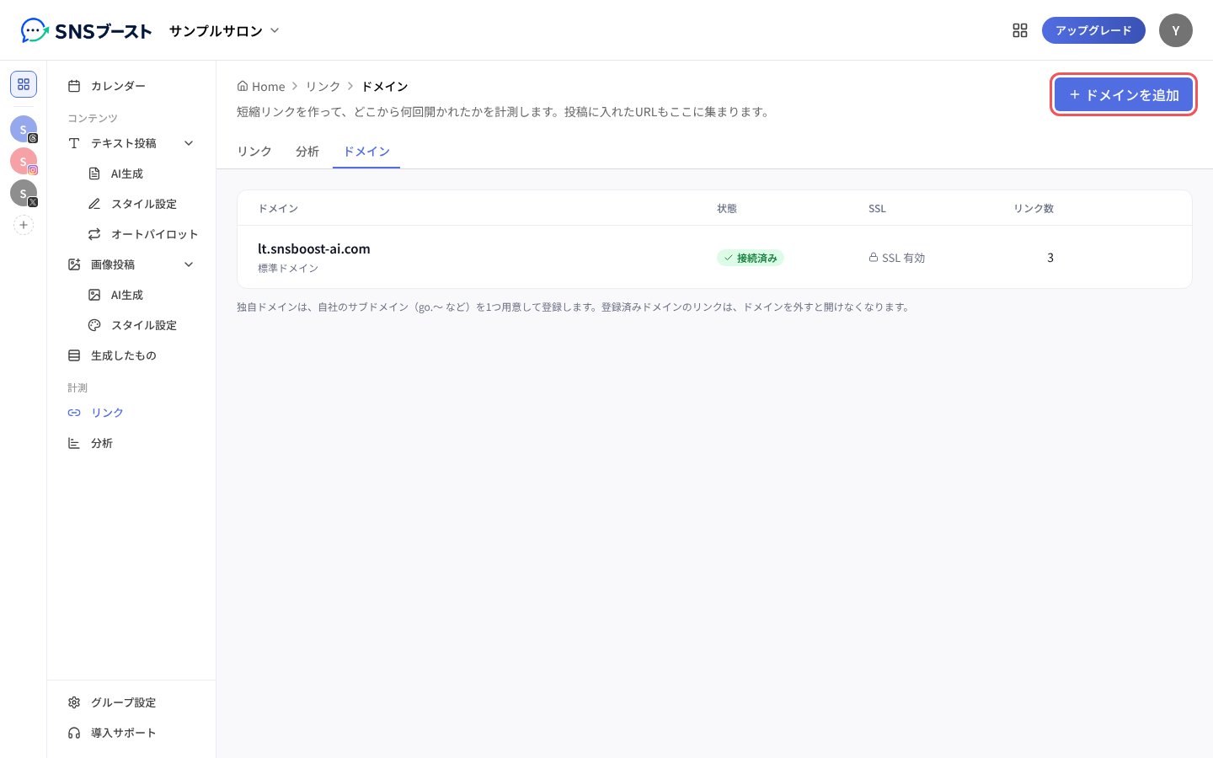Open 導入サポート headset item
Image resolution: width=1213 pixels, height=758 pixels.
(131, 733)
